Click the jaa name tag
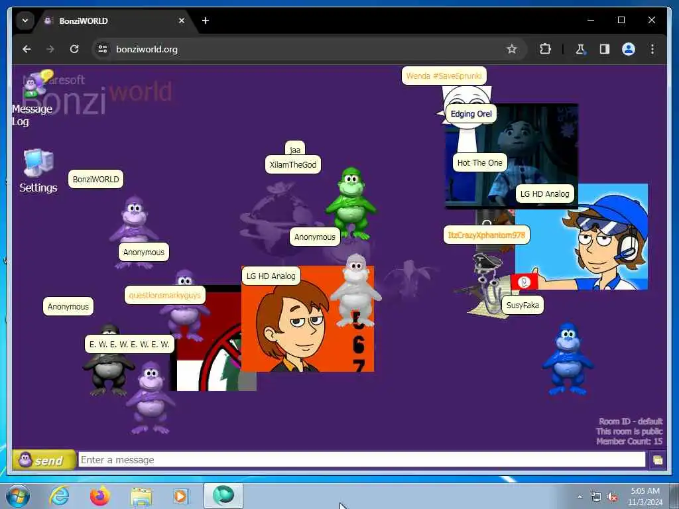 (295, 148)
